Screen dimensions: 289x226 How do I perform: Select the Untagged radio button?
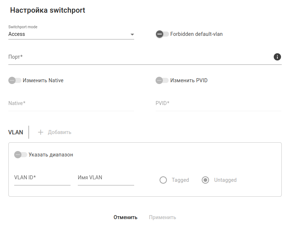[205, 180]
